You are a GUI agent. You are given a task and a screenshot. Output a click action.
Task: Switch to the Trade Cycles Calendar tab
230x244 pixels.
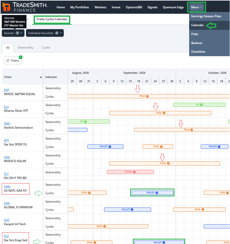coord(52,19)
